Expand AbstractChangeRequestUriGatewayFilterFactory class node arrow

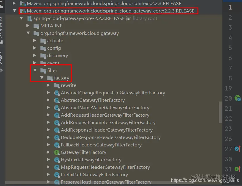pyautogui.click(x=48, y=93)
